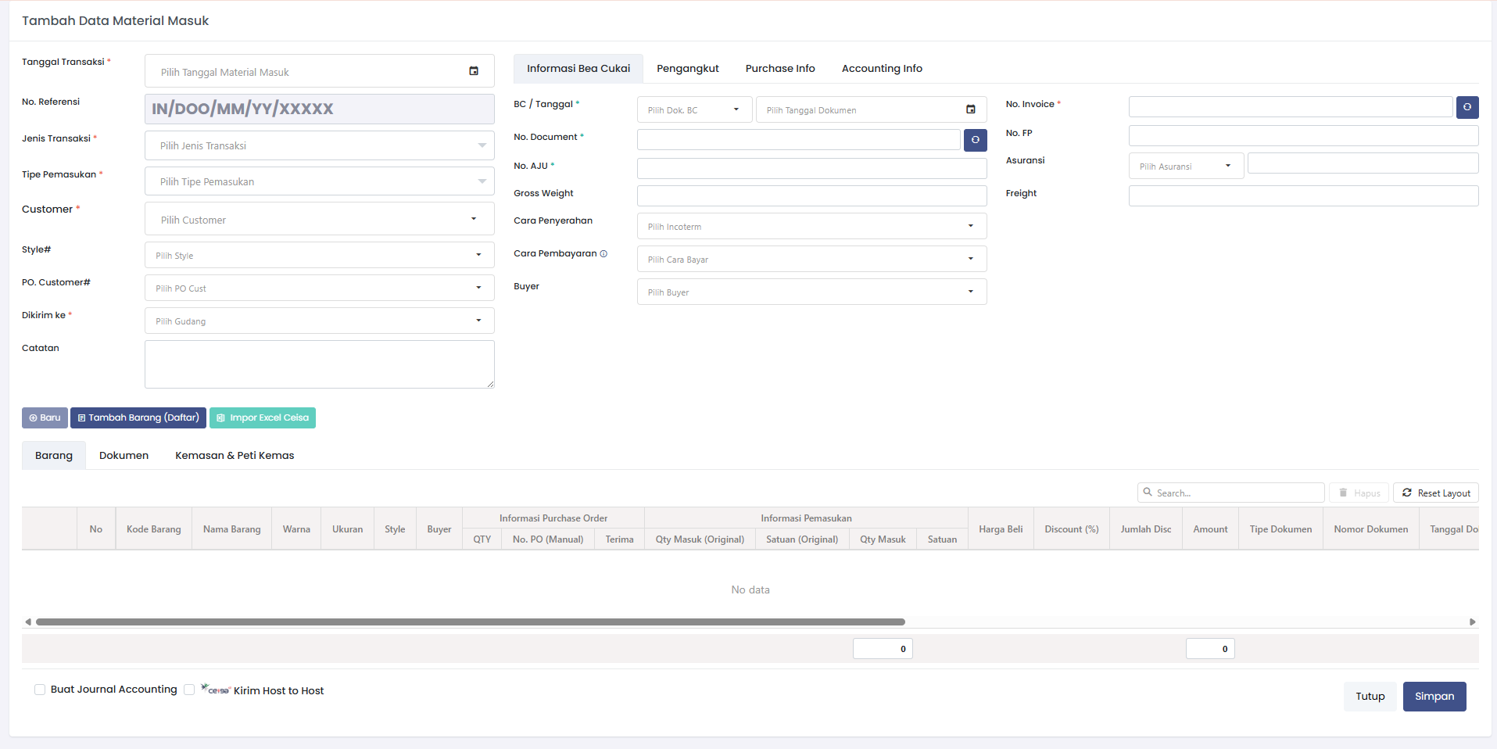Click the Baru button
Screen dimensions: 1497x749
45,418
